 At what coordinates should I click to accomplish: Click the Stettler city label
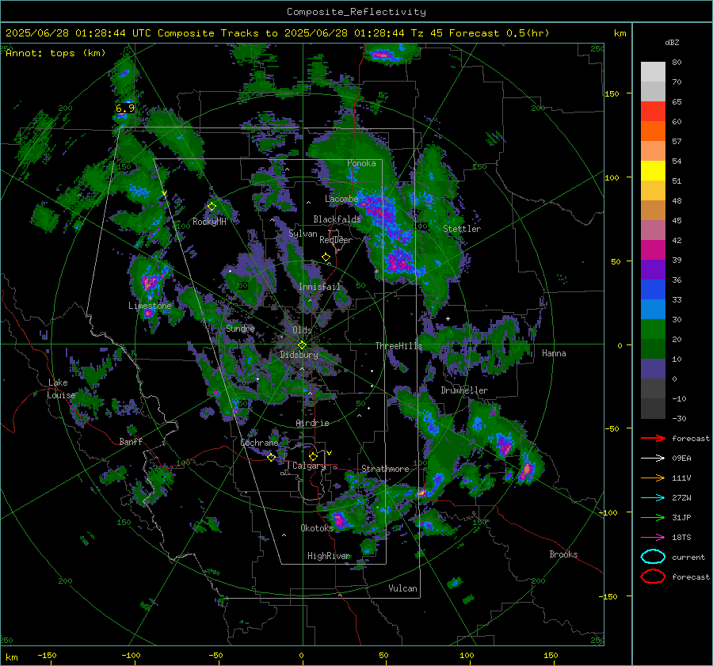pyautogui.click(x=462, y=229)
